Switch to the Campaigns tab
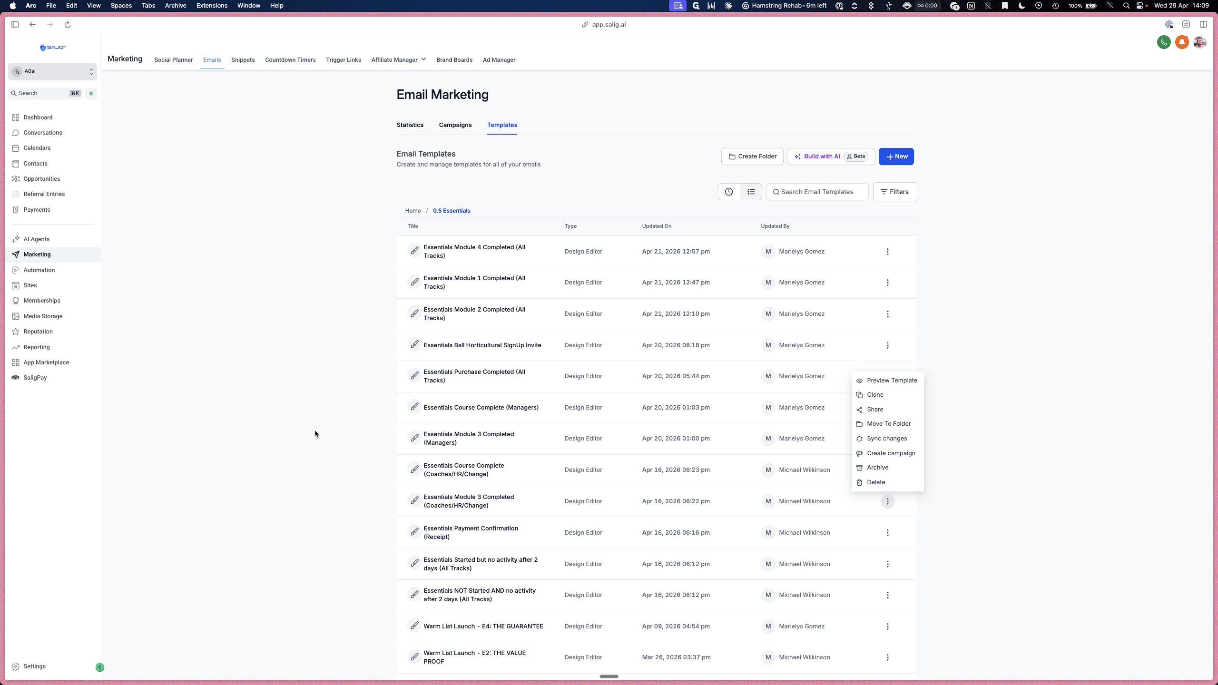 point(455,125)
